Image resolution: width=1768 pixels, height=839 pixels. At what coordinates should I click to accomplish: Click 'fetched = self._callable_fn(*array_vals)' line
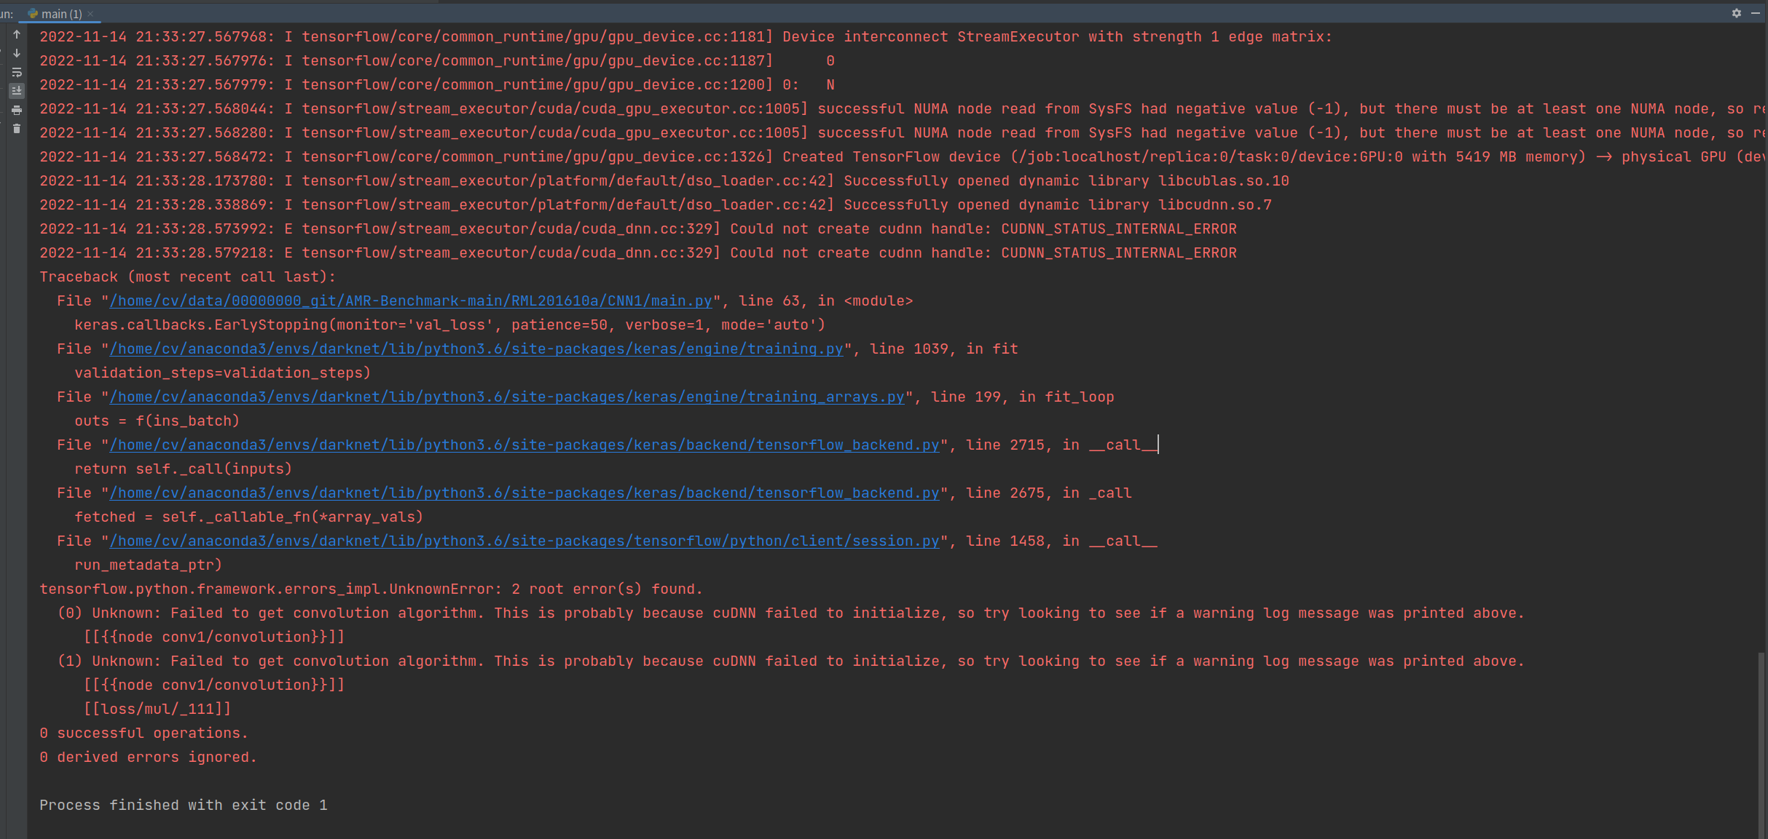249,517
